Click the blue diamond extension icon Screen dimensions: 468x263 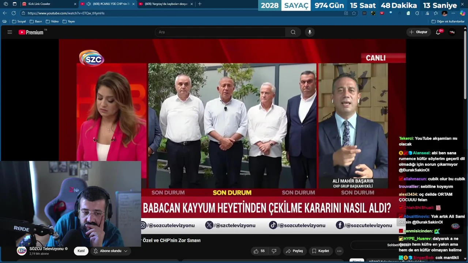391,13
